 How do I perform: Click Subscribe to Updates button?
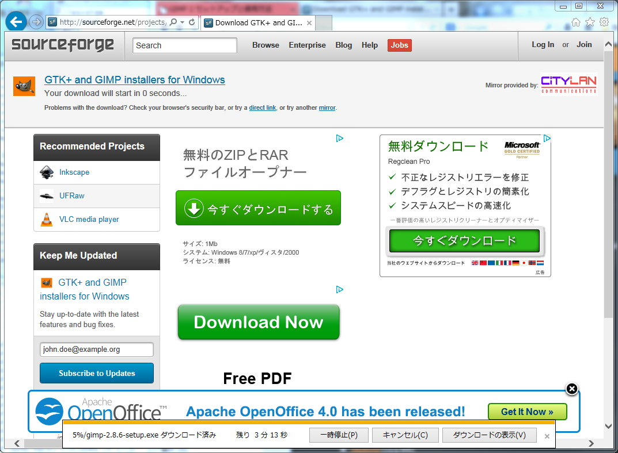(97, 373)
